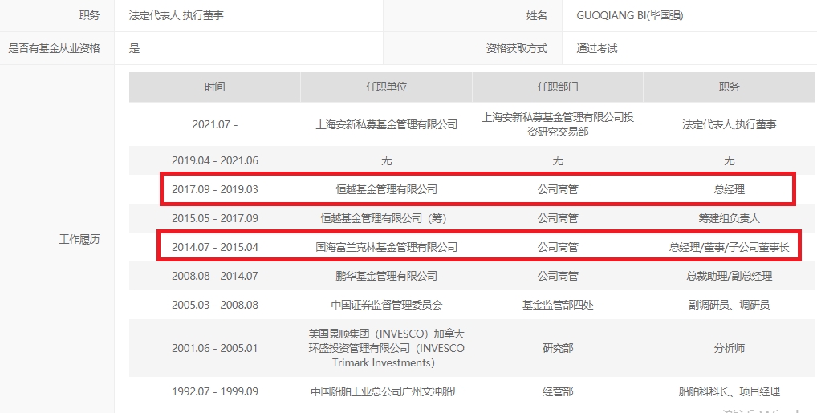This screenshot has height=413, width=817.
Task: Click the 时间 column header
Action: tap(214, 87)
